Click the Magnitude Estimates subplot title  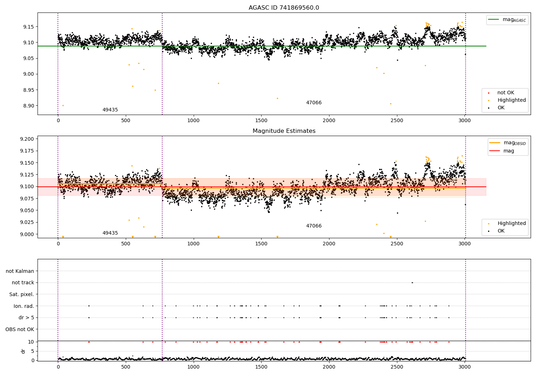284,131
